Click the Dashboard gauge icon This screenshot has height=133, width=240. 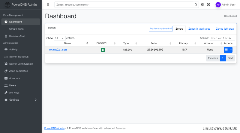(x=6, y=22)
